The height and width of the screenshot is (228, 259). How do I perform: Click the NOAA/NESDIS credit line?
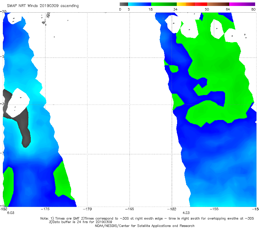point(145,226)
